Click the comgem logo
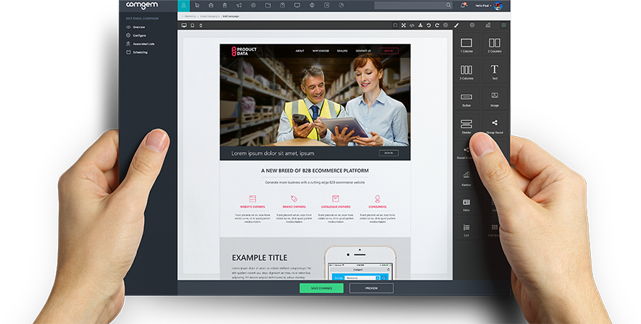This screenshot has height=324, width=641. click(x=142, y=5)
